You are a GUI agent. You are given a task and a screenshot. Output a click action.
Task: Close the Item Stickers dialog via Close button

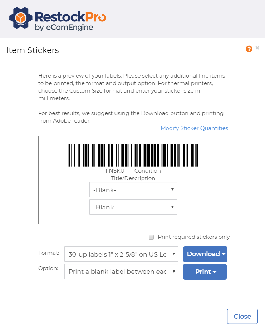[x=242, y=316]
